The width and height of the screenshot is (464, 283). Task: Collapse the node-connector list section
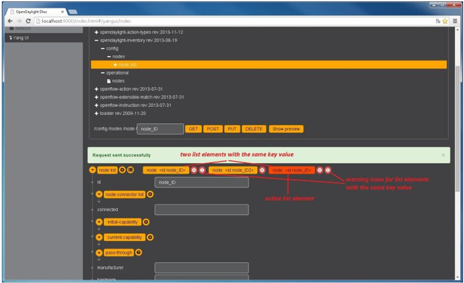coord(99,195)
